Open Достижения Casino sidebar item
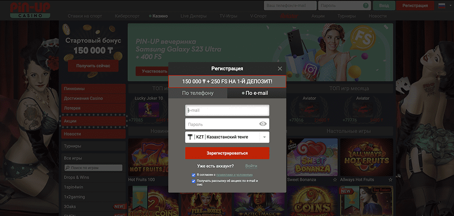 point(94,98)
